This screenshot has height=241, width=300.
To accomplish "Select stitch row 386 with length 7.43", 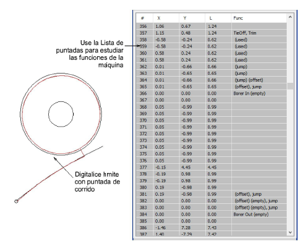I will click(212, 228).
